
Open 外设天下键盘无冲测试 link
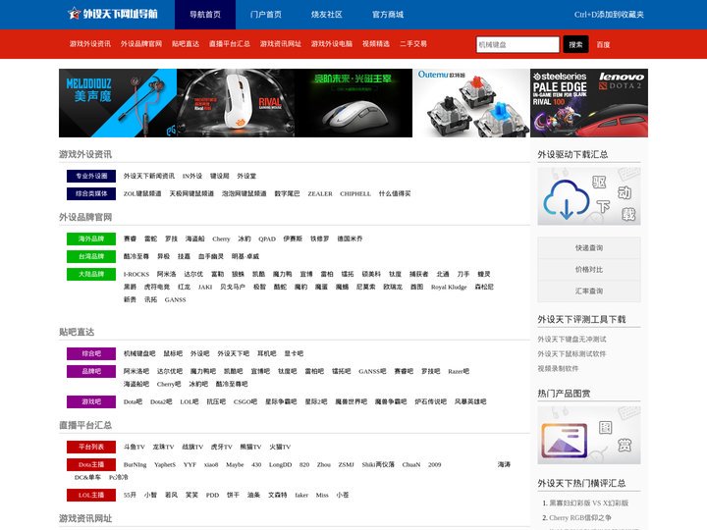[x=571, y=339]
